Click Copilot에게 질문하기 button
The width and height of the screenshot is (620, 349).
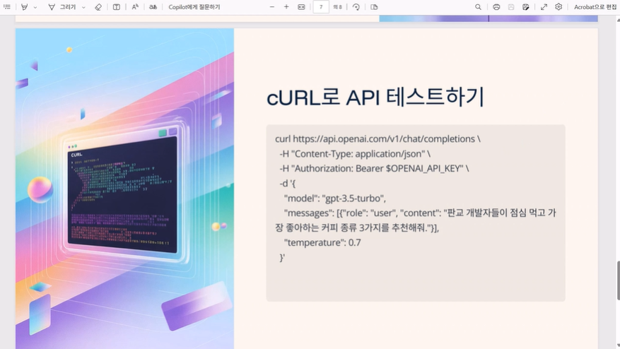(194, 7)
